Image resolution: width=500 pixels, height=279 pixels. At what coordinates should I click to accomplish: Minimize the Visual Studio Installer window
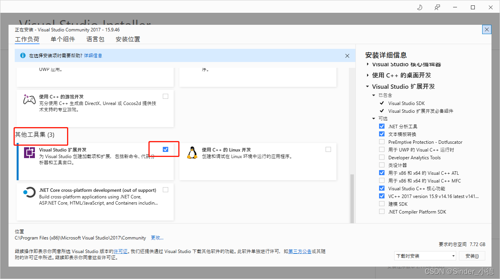click(455, 7)
